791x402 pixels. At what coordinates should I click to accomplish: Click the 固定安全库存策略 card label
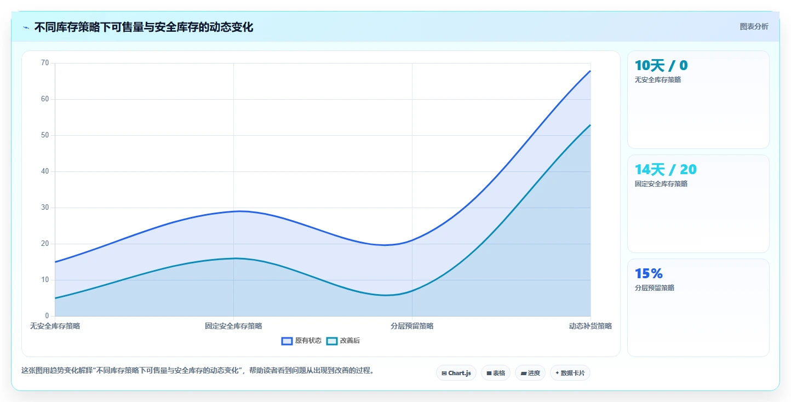tap(661, 184)
